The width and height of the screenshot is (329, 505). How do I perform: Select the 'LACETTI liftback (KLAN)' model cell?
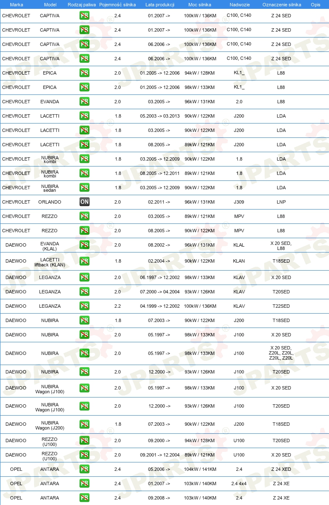[50, 262]
